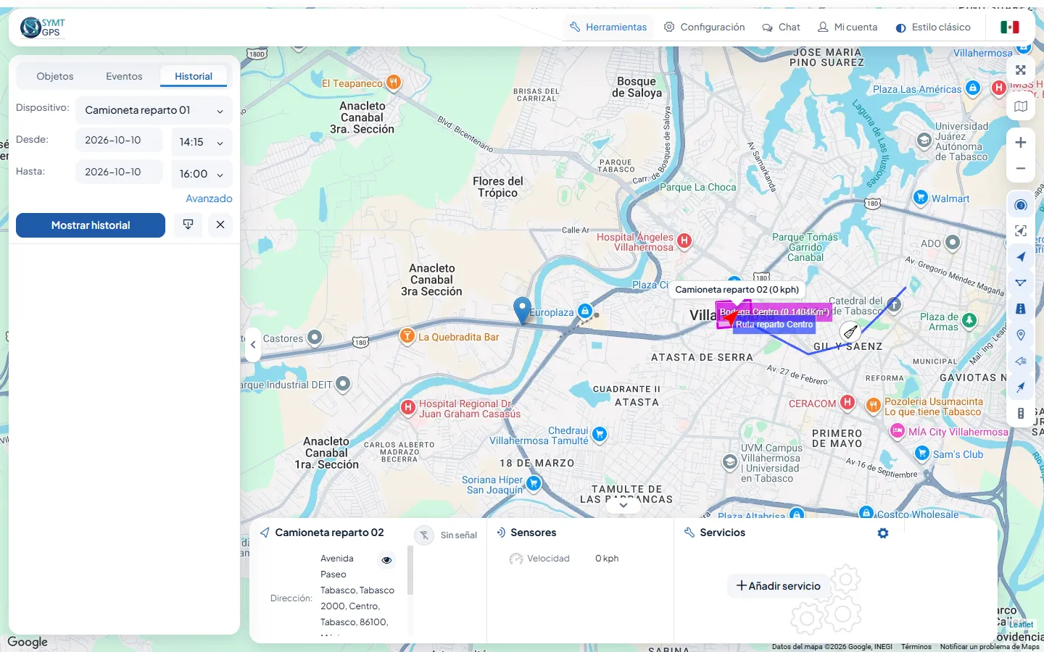
Task: Collapse the bottom details panel chevron
Action: [623, 506]
